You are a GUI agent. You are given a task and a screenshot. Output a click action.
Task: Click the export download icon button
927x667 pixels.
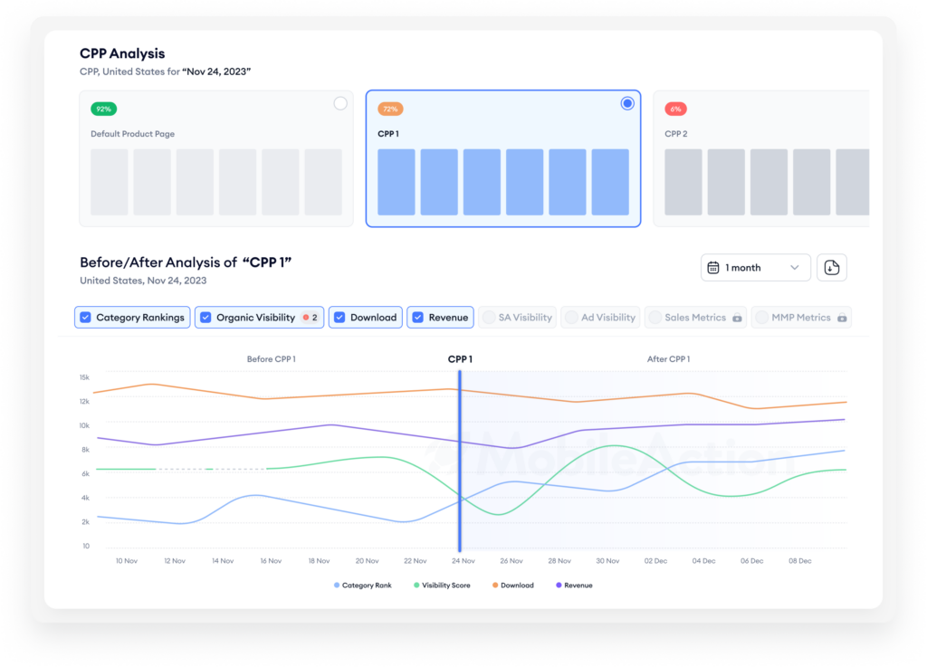coord(832,268)
